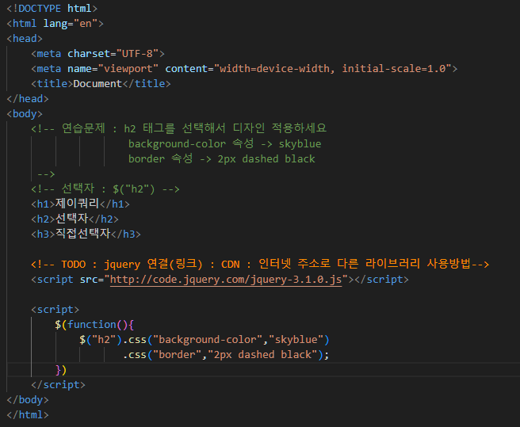Open the jquery-3.1.0.js URL link
Screen dimensions: 520x427
pyautogui.click(x=225, y=280)
